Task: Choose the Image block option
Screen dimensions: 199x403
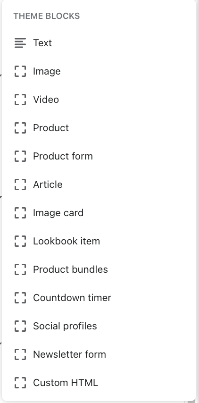Action: (x=99, y=71)
